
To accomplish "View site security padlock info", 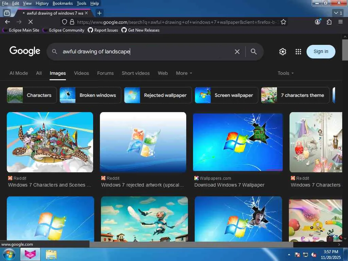I will [72, 22].
